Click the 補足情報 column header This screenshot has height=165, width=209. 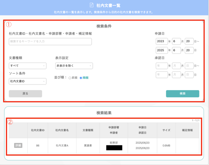(x=187, y=130)
